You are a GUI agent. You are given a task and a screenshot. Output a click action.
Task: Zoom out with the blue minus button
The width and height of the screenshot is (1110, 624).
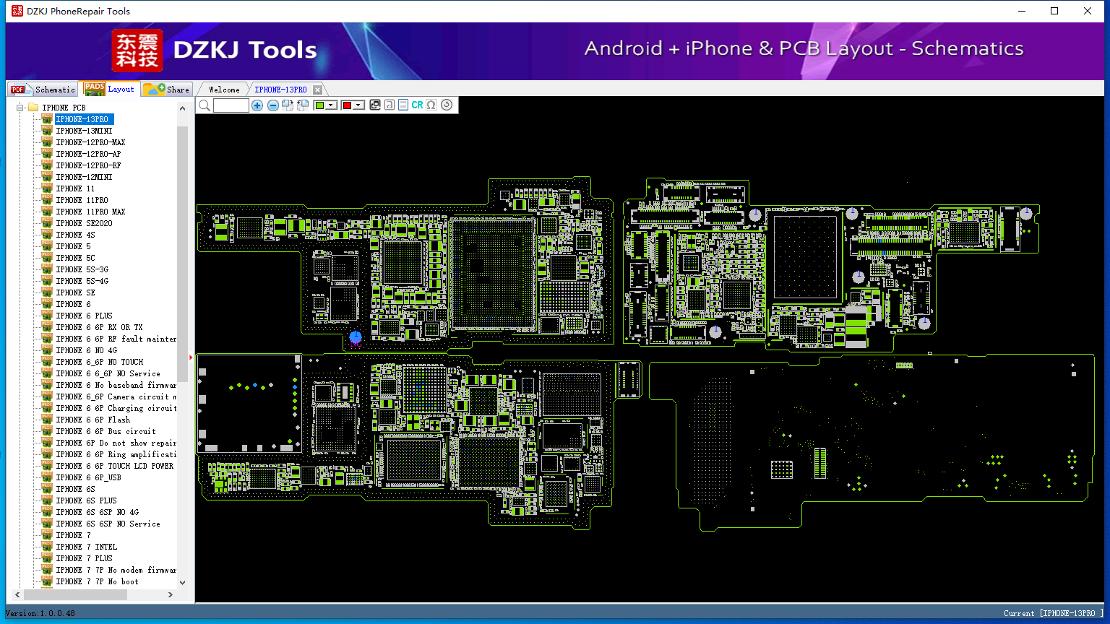point(273,105)
